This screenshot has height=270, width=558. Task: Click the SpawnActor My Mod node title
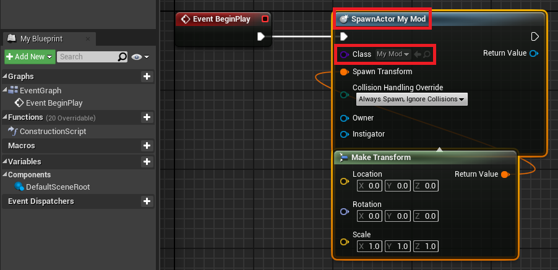tap(388, 19)
